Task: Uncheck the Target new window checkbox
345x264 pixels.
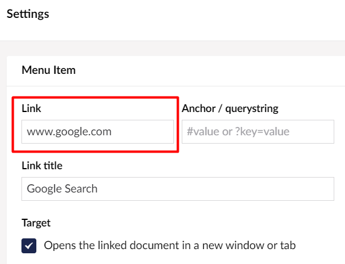Action: pyautogui.click(x=29, y=246)
